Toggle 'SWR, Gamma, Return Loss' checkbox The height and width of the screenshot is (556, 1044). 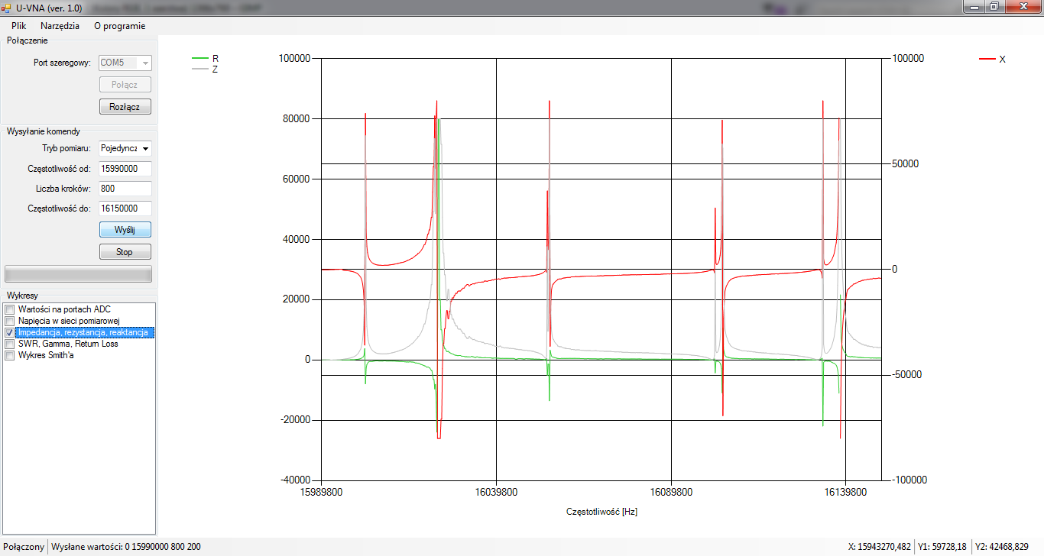[10, 344]
